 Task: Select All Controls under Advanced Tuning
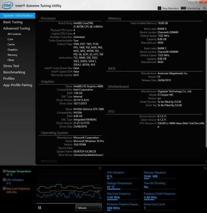14,34
